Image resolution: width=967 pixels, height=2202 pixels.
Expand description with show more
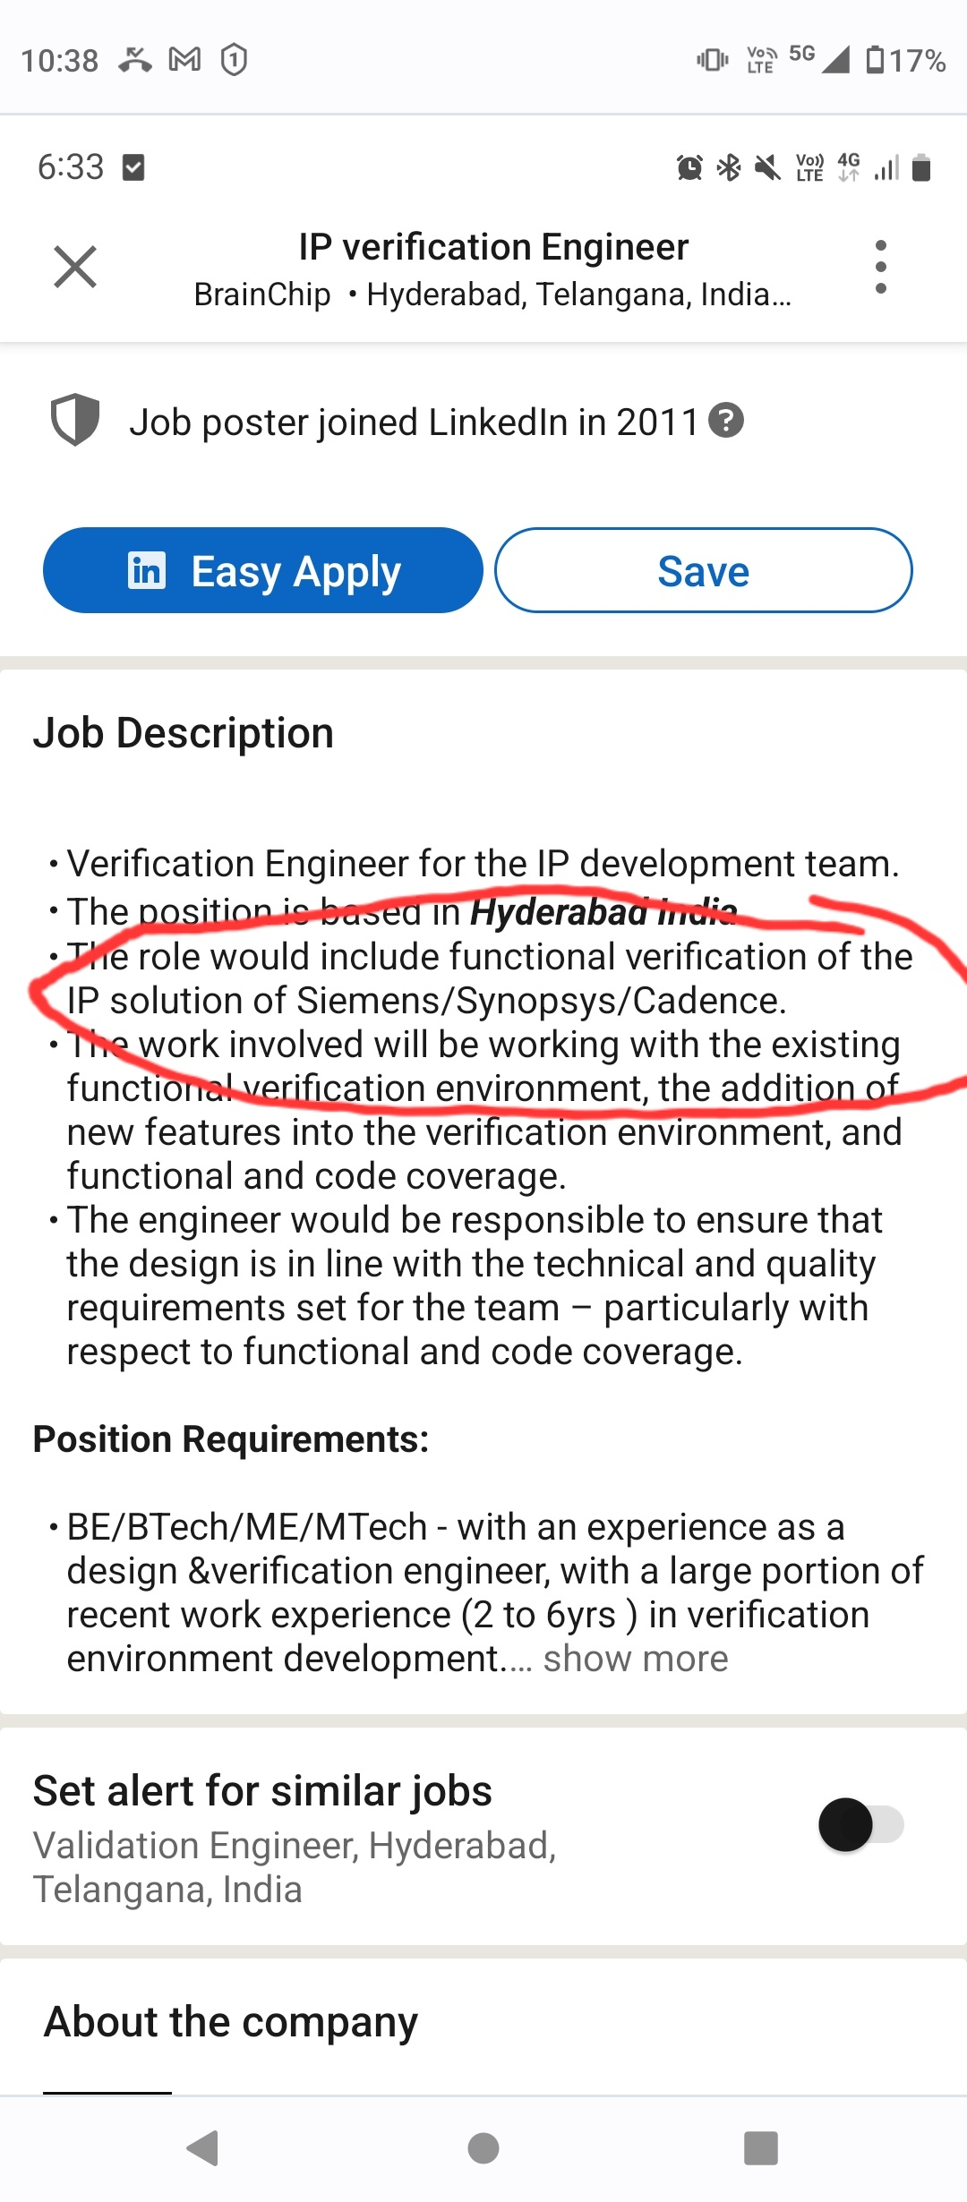click(636, 1659)
